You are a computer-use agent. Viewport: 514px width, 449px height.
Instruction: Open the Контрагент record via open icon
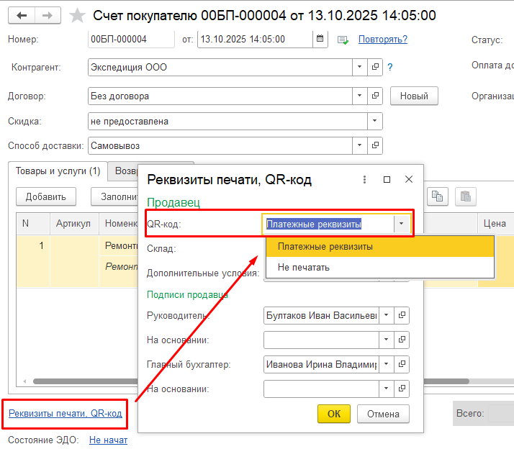[375, 67]
